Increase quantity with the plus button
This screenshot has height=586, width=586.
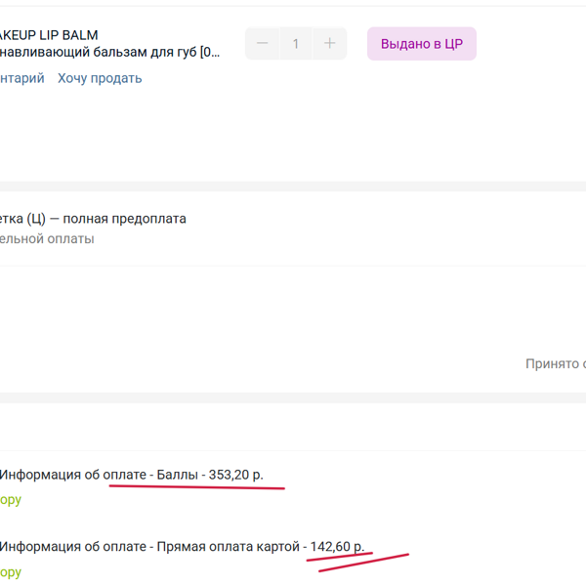[330, 43]
